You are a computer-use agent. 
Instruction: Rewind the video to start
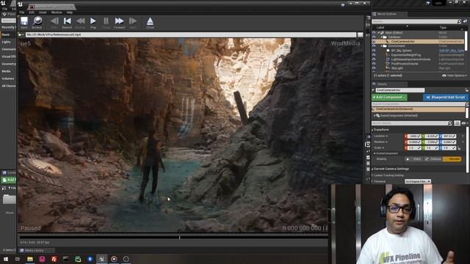[67, 23]
